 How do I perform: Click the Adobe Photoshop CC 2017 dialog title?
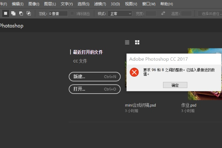click(158, 59)
